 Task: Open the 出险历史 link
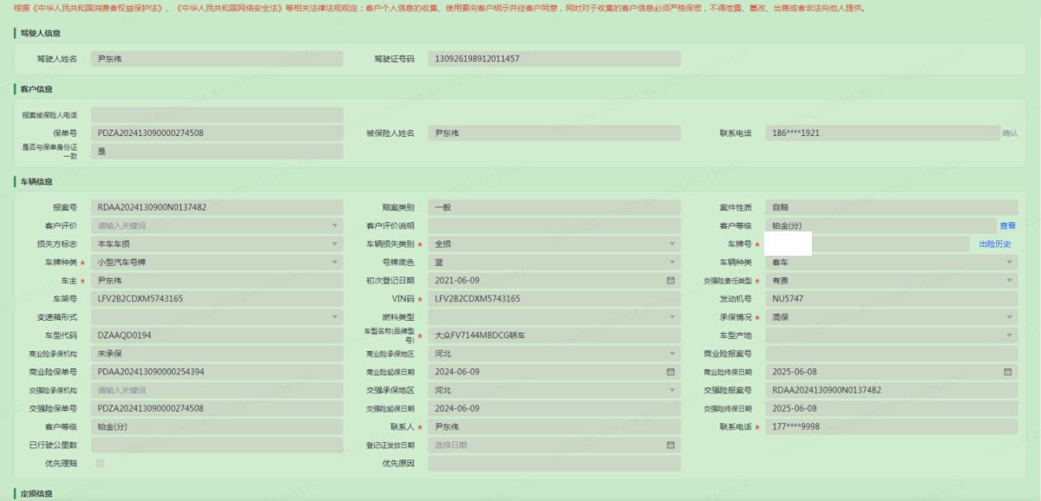tap(995, 244)
